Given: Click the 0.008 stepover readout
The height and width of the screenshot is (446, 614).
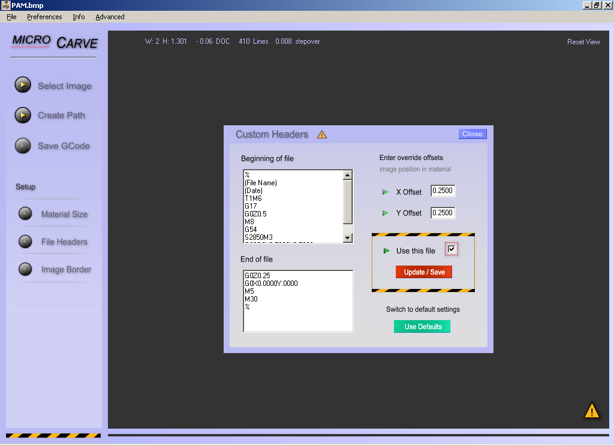Looking at the screenshot, I should tap(297, 41).
